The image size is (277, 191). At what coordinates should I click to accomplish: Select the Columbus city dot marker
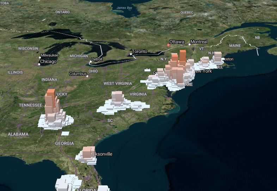[x=87, y=76]
